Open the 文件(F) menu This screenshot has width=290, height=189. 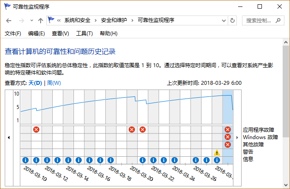click(13, 34)
